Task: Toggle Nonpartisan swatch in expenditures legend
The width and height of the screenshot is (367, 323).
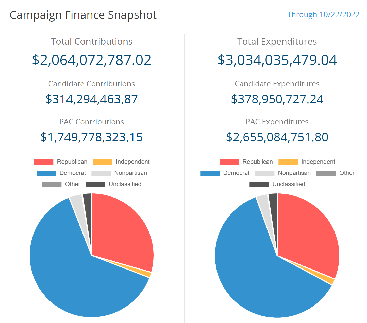Action: click(265, 173)
